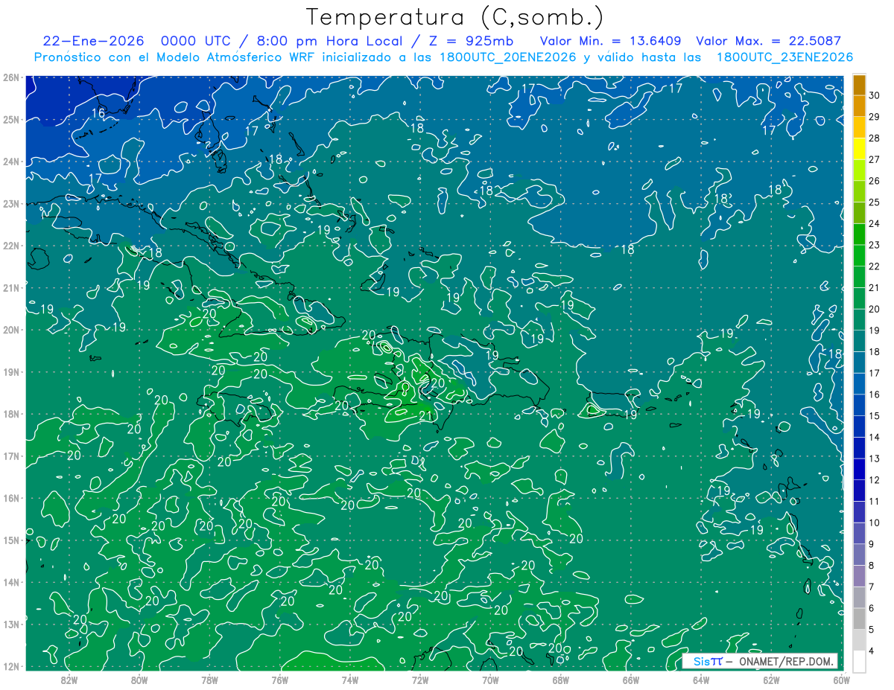Click the "16N" latitude axis label
This screenshot has height=690, width=894.
(x=10, y=498)
